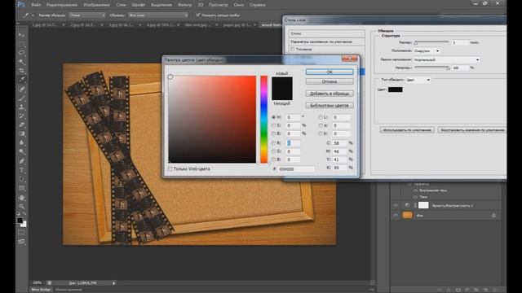Click the Screen Mode icon

click(x=22, y=242)
